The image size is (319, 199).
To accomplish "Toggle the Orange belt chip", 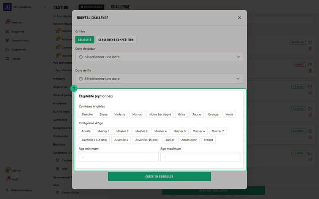I will (213, 114).
